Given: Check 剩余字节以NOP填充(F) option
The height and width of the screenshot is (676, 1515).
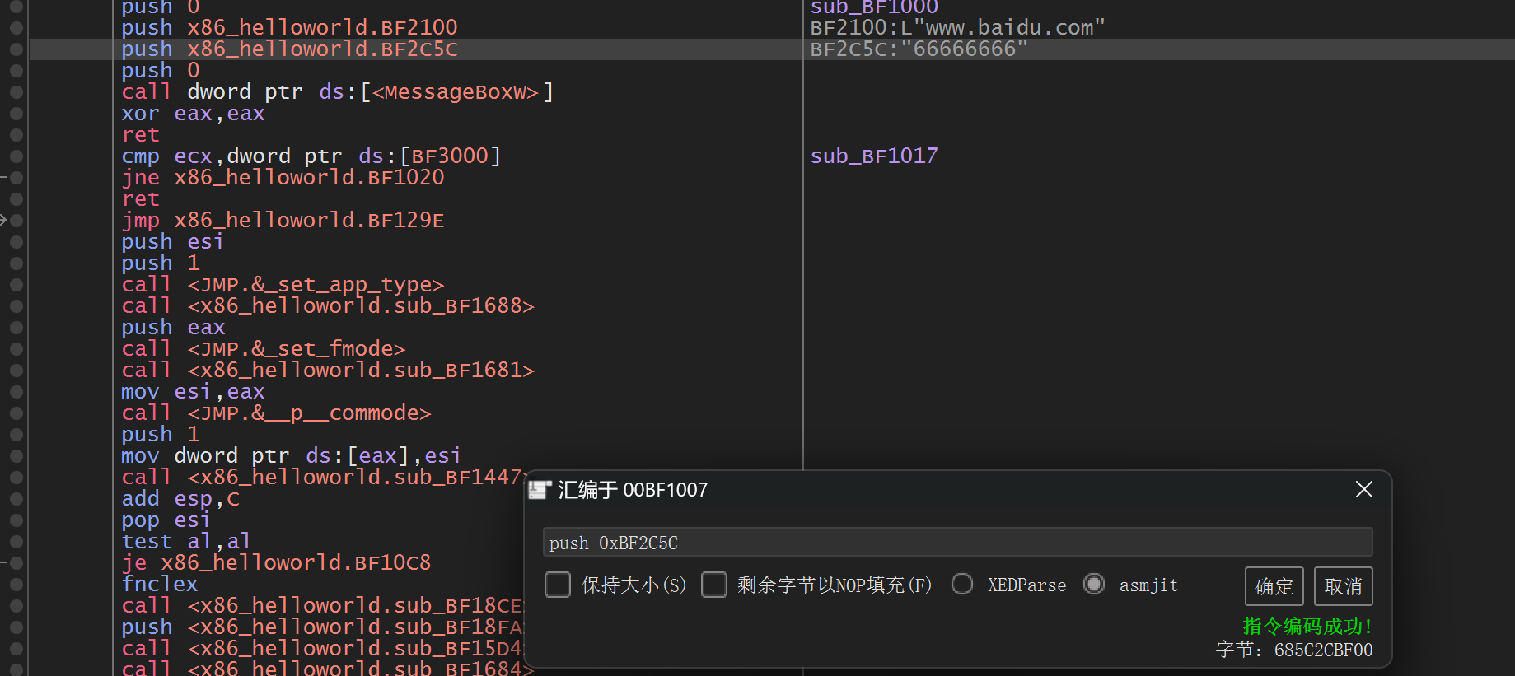Looking at the screenshot, I should coord(714,585).
